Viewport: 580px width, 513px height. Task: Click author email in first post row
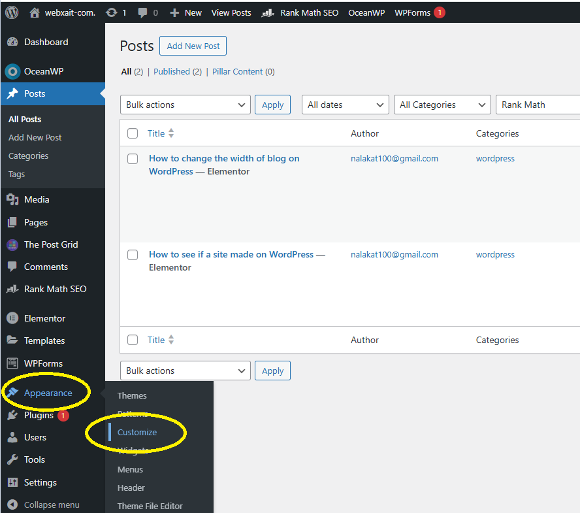(395, 158)
